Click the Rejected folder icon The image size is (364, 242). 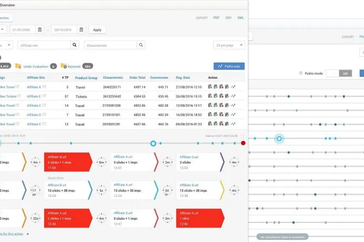(x=64, y=66)
